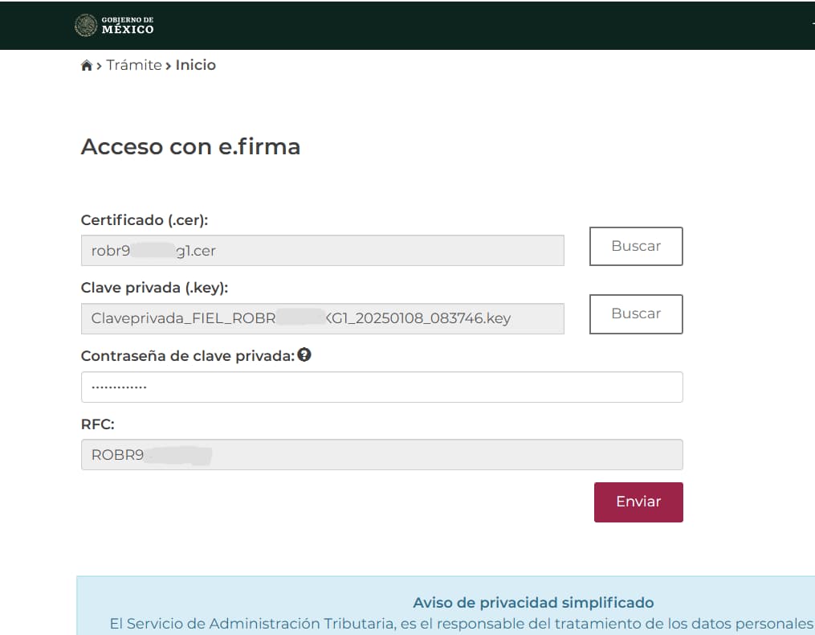Screen dimensions: 815x635
Task: Click the Certificado (.cer) file field
Action: (322, 250)
